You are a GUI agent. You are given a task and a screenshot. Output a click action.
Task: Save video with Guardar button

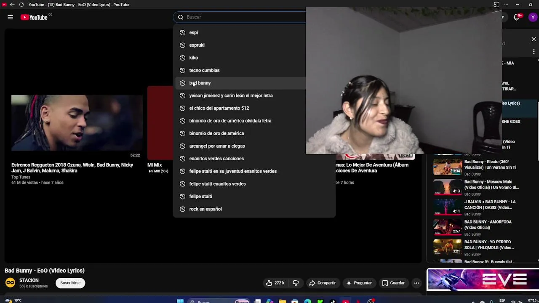[393, 283]
